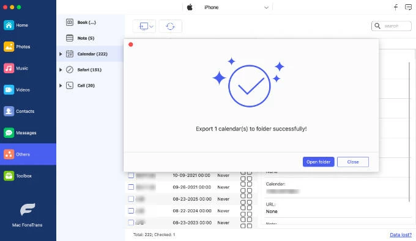Image resolution: width=416 pixels, height=241 pixels.
Task: Open the feedback chat icon
Action: 408,7
